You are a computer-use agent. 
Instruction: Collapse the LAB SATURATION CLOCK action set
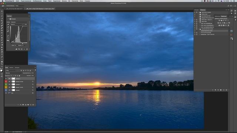[198, 29]
